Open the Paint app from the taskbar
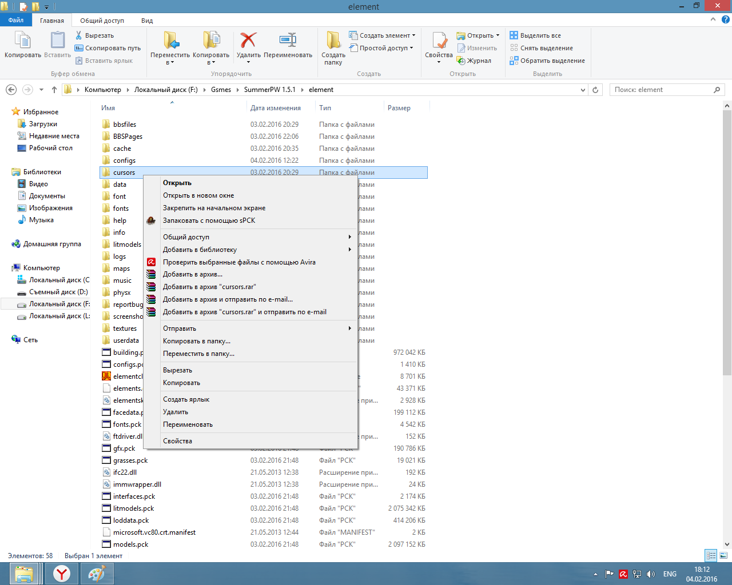 (x=97, y=574)
